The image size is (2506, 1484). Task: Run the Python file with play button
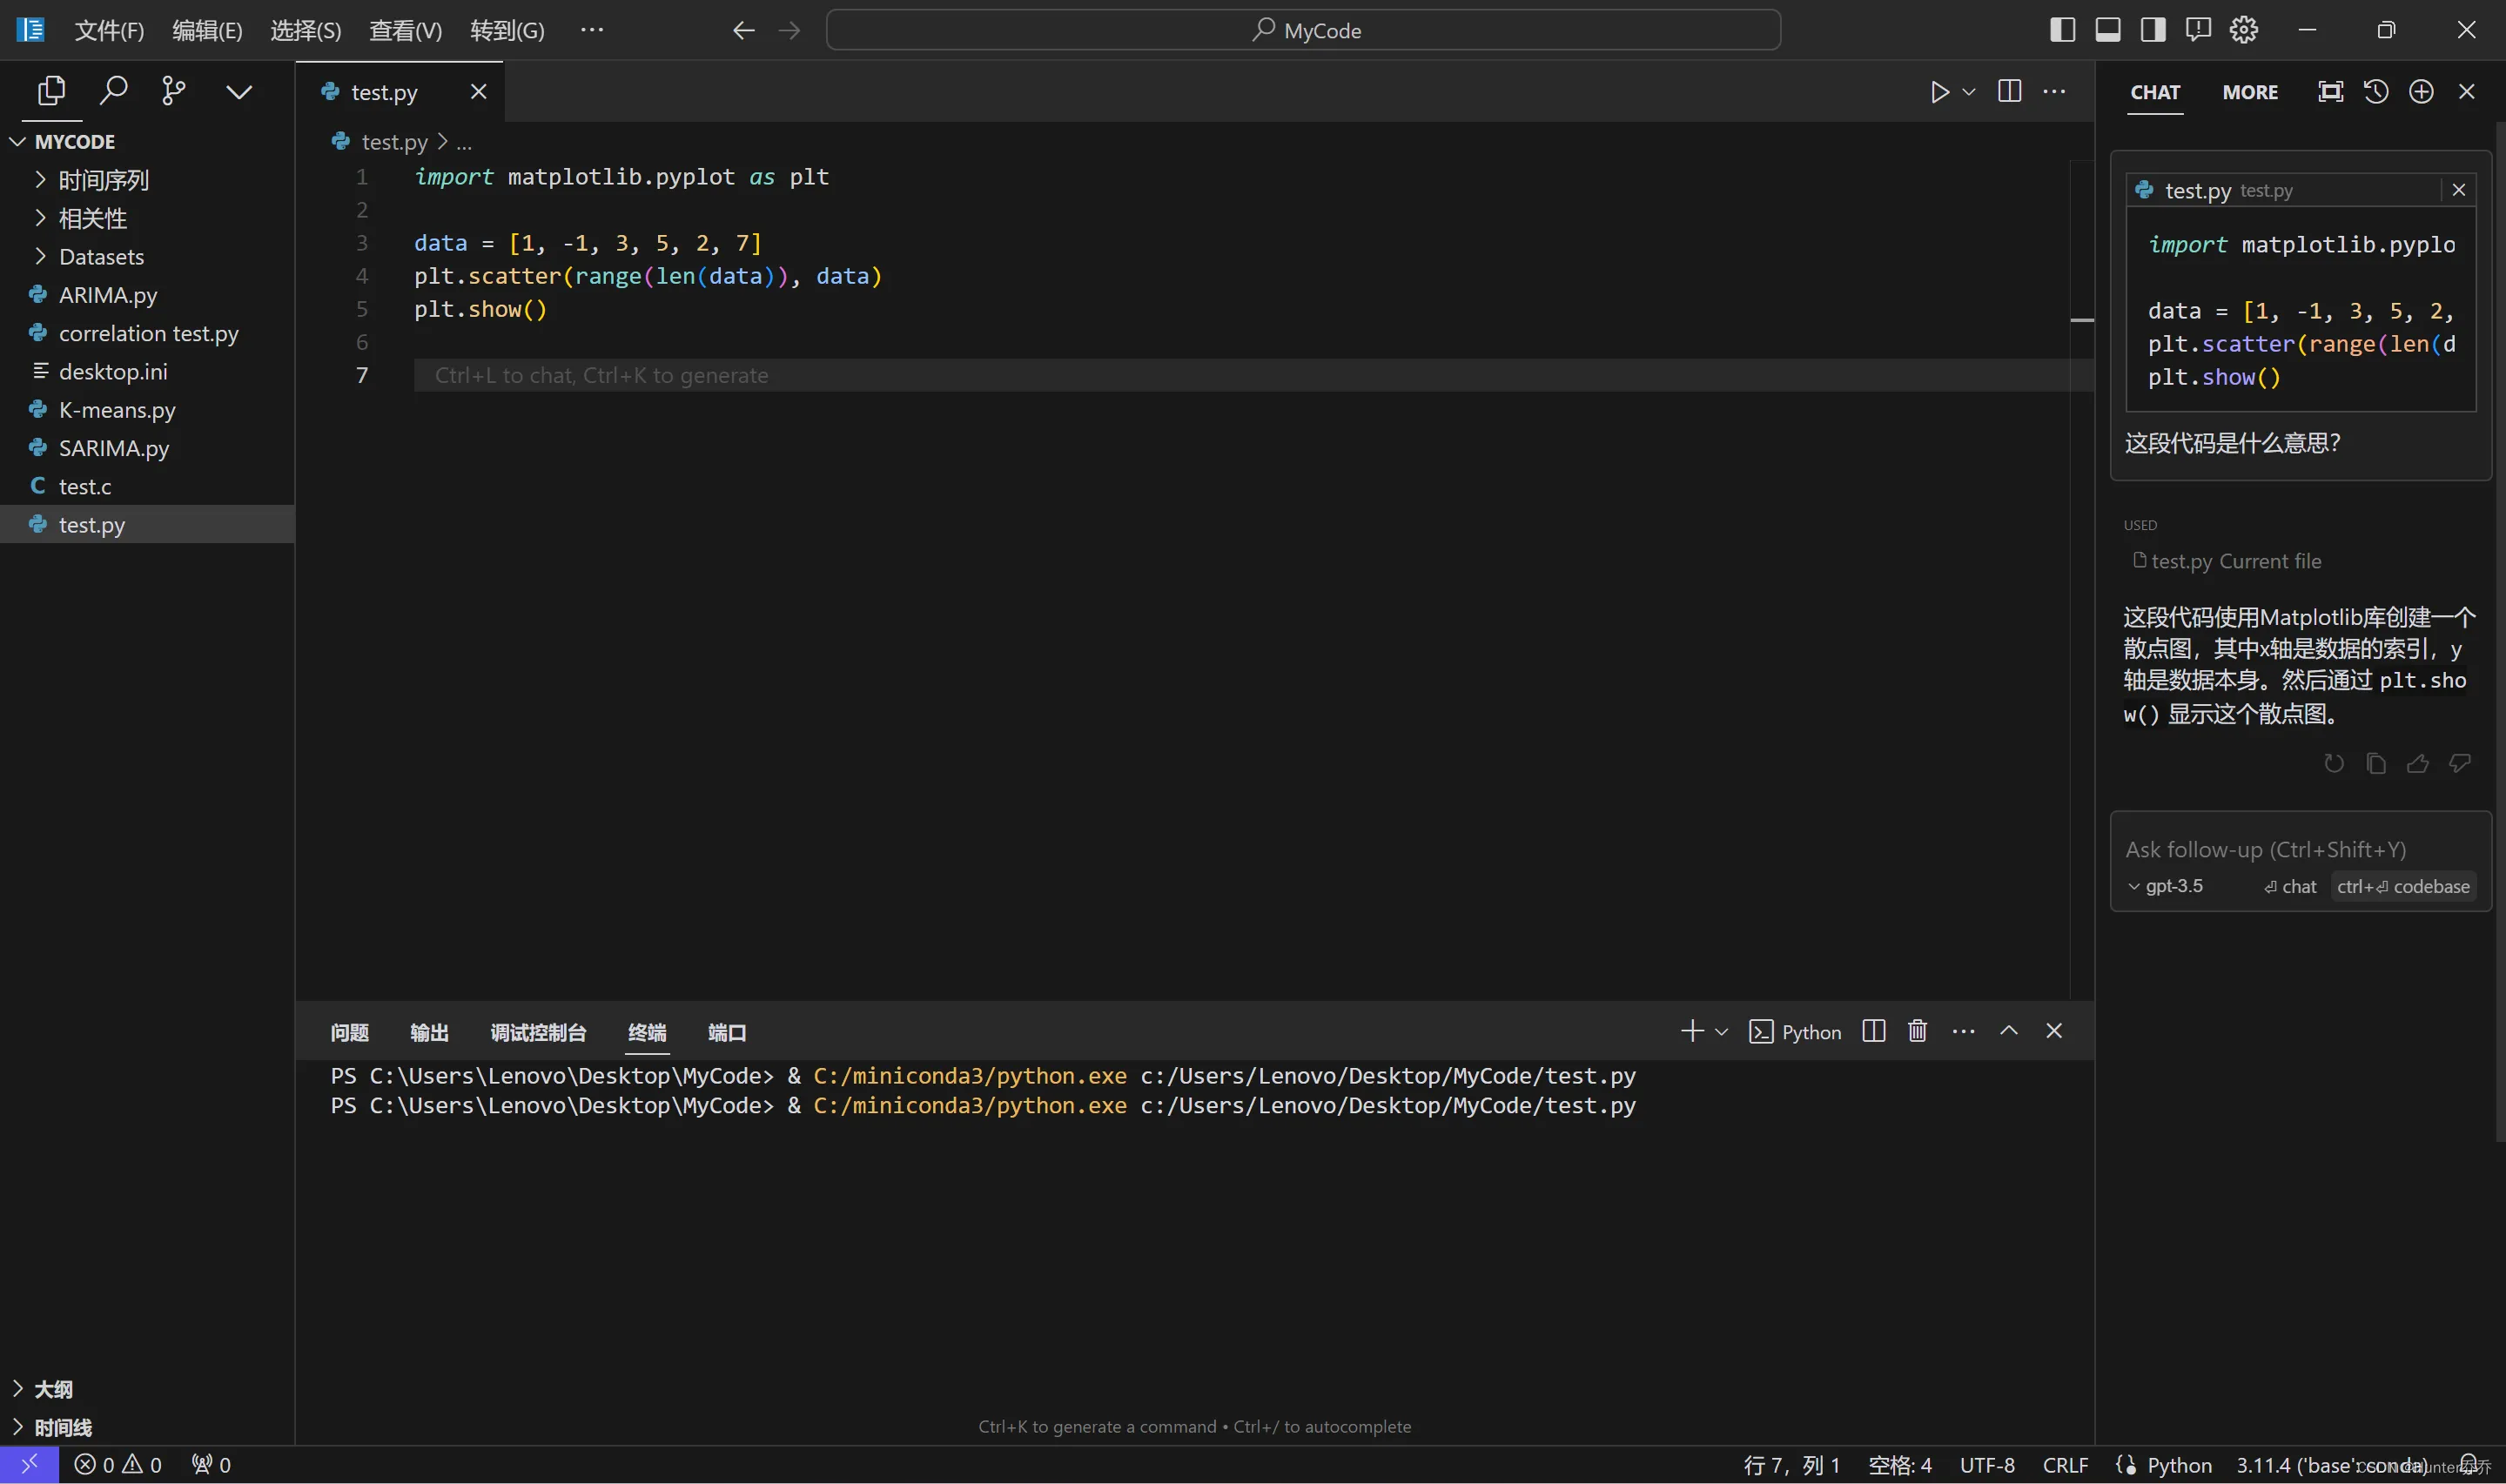tap(1939, 92)
